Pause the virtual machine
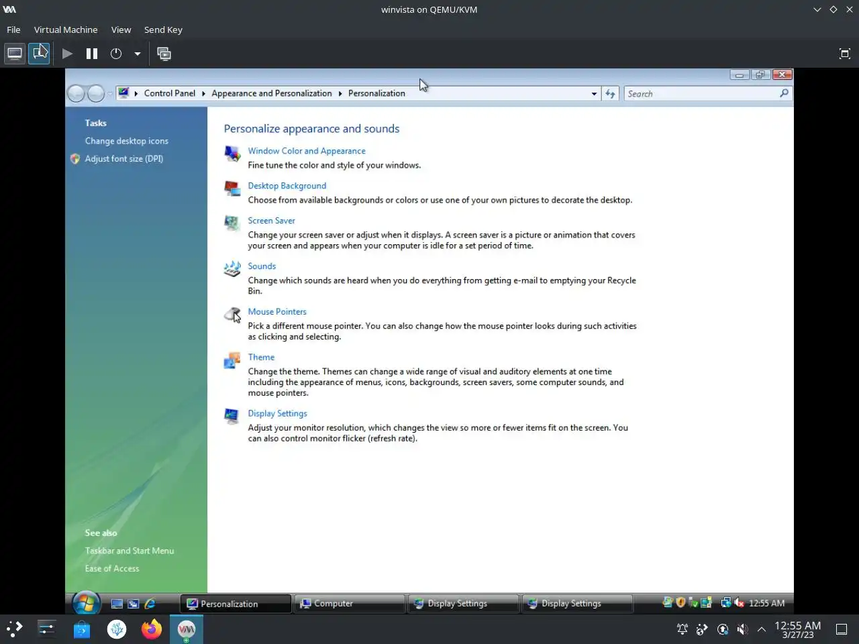 (92, 54)
